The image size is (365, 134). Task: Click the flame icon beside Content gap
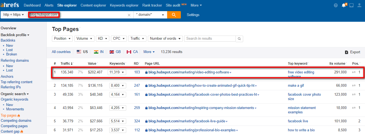[x=22, y=132]
